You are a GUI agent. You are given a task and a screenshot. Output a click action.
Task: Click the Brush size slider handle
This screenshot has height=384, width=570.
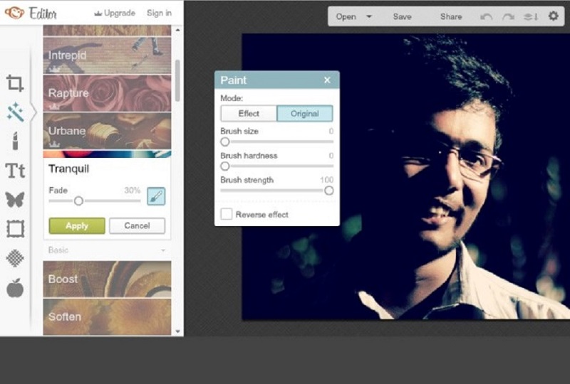point(225,142)
